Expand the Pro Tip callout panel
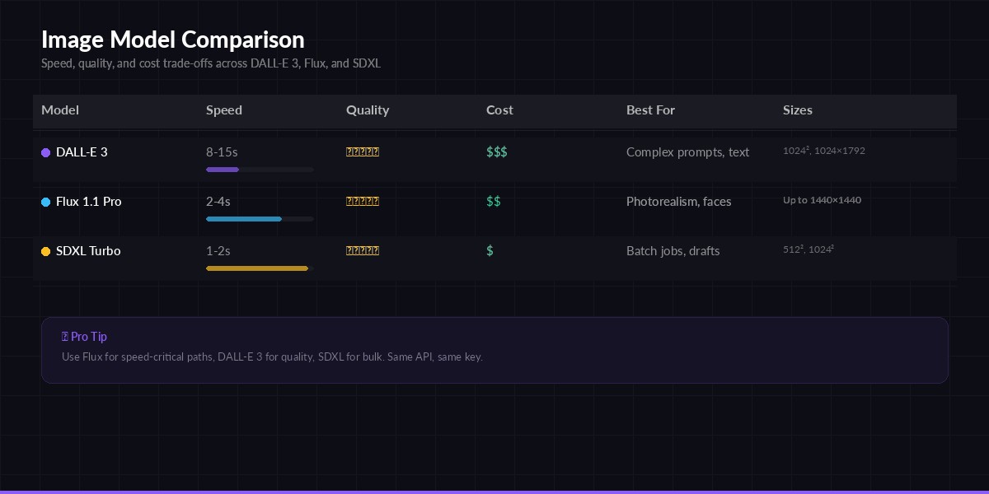Screen dimensions: 989x494 pos(494,350)
